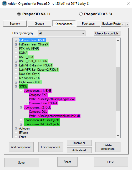Expand the Autogen tree node

point(16,128)
